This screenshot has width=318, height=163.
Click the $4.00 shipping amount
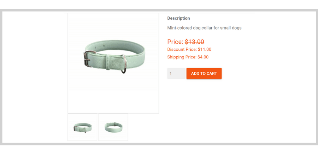pos(203,57)
